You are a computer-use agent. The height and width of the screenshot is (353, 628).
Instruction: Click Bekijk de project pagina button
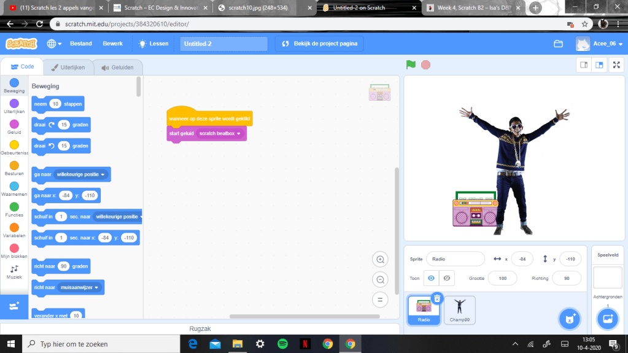pos(319,44)
